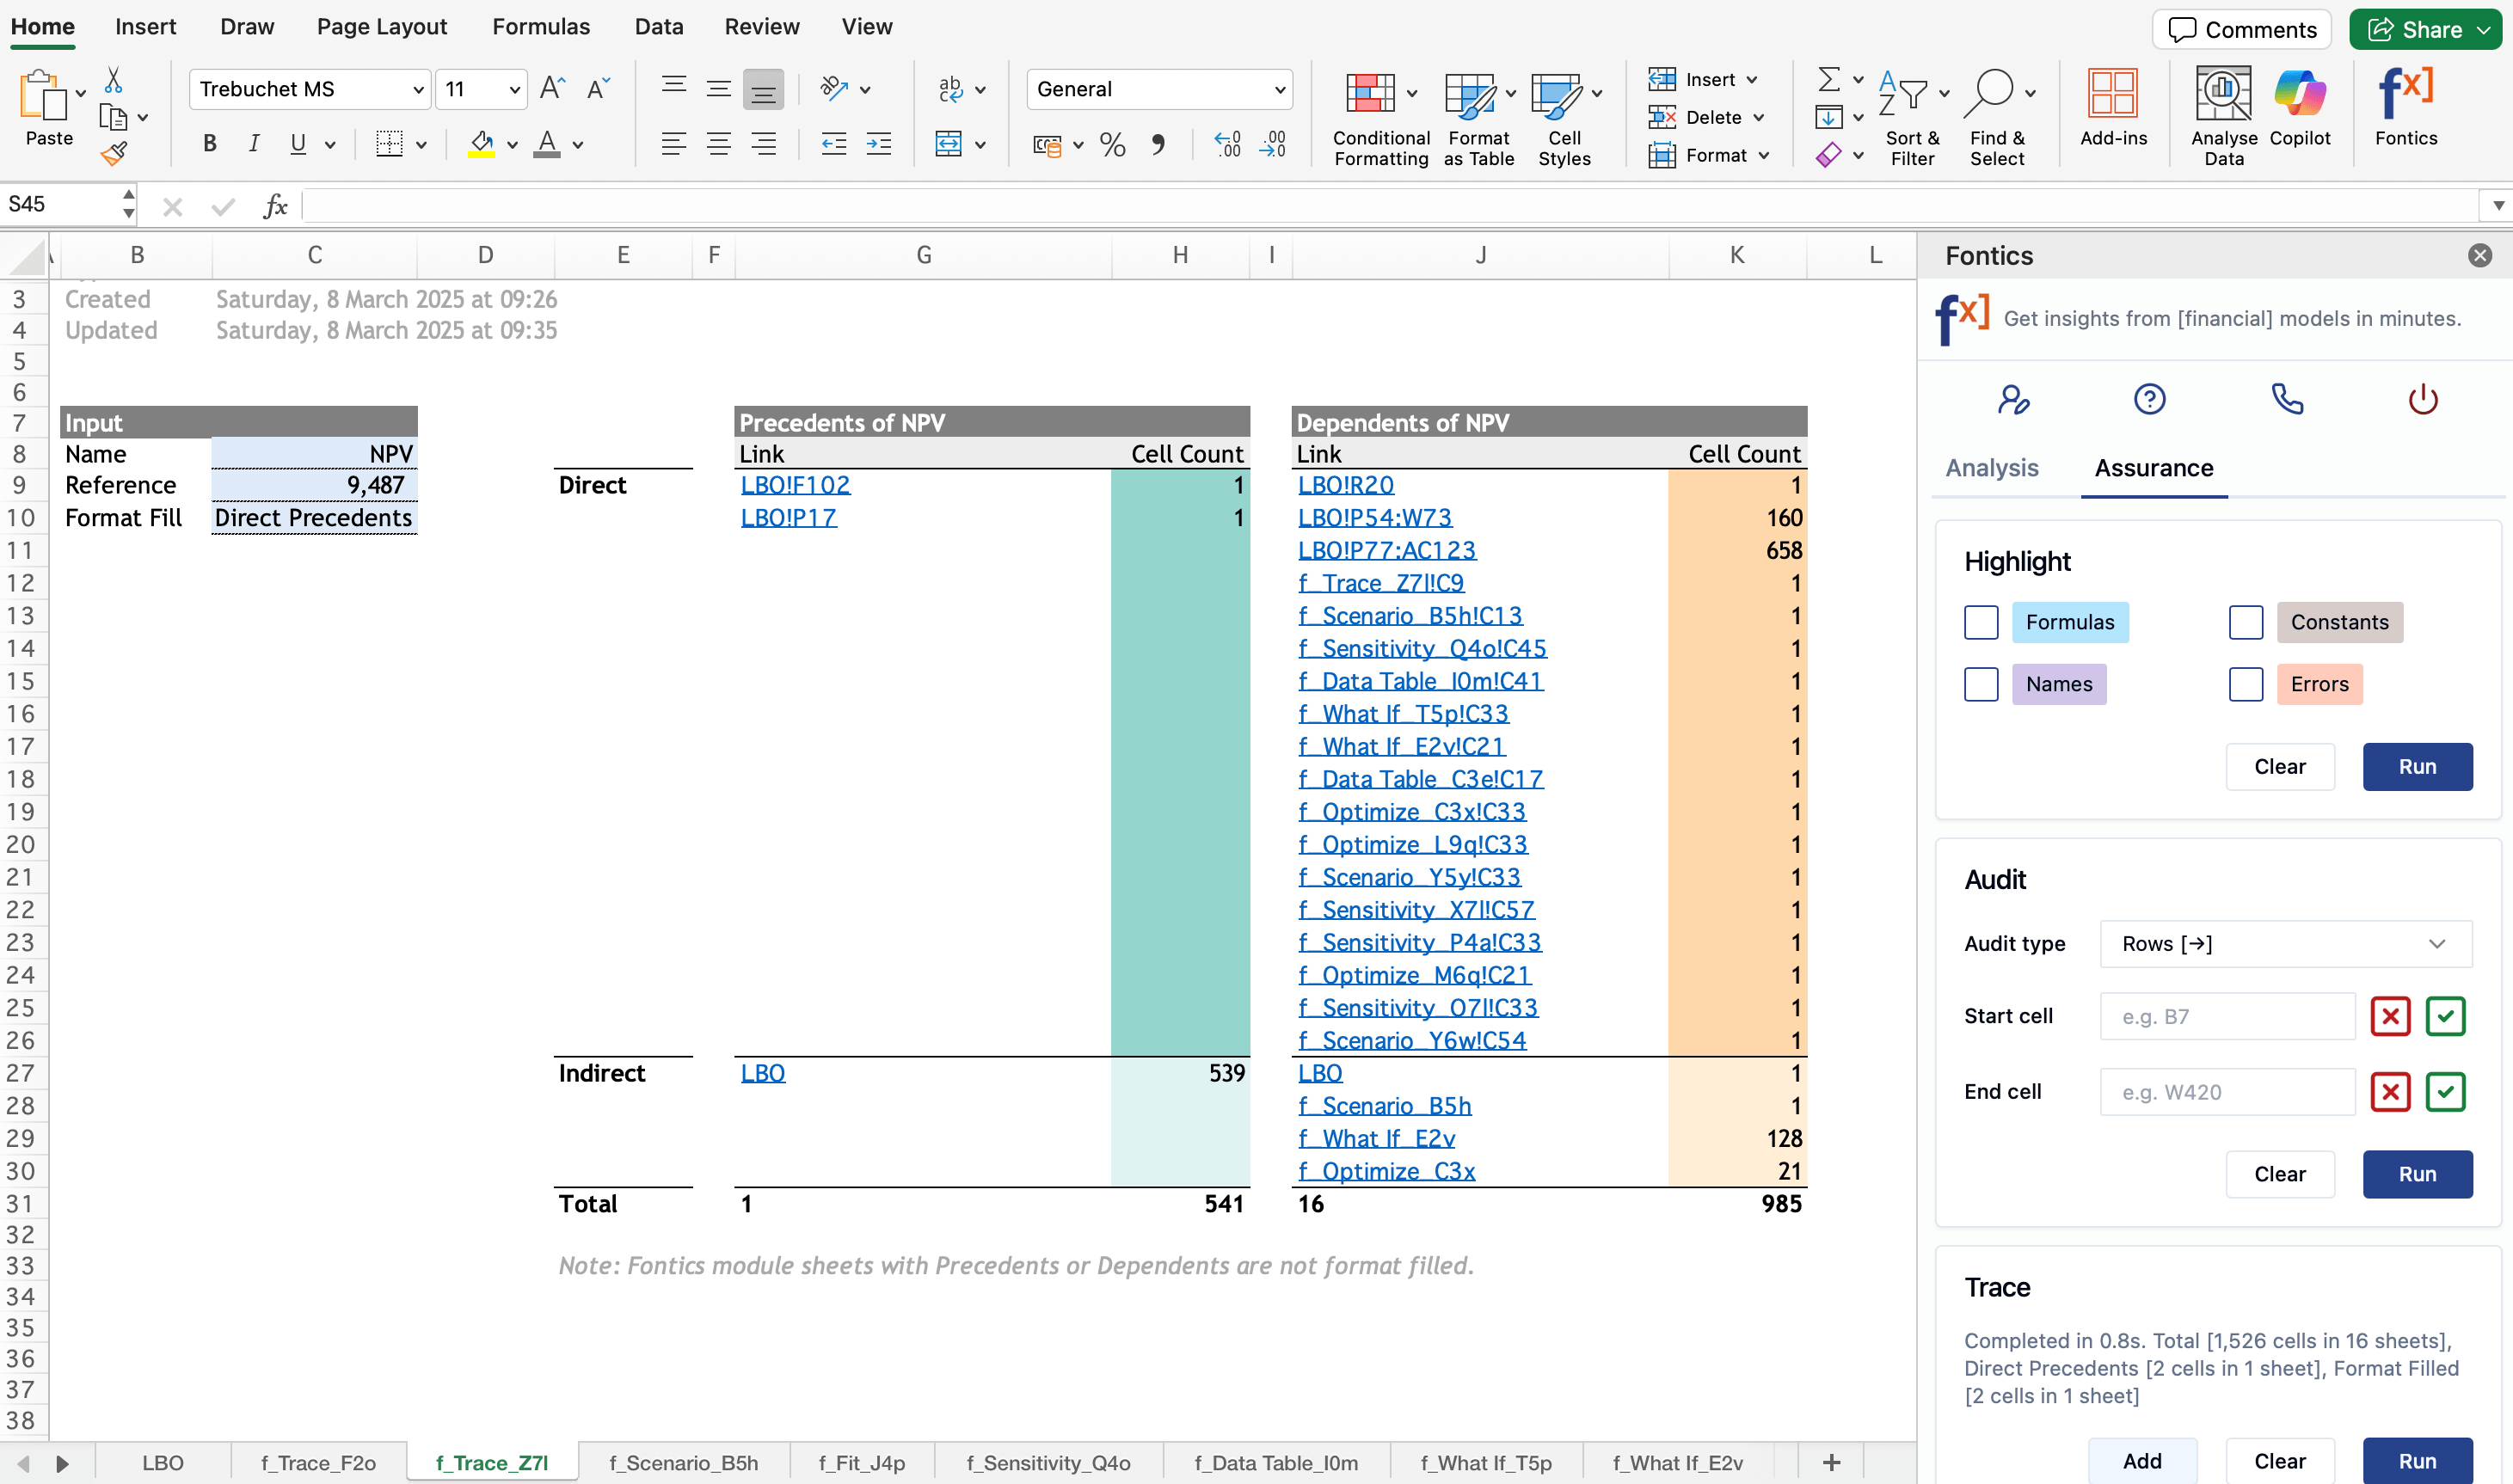Click the phone contact icon in Fontics
Image resolution: width=2513 pixels, height=1484 pixels.
click(2286, 400)
